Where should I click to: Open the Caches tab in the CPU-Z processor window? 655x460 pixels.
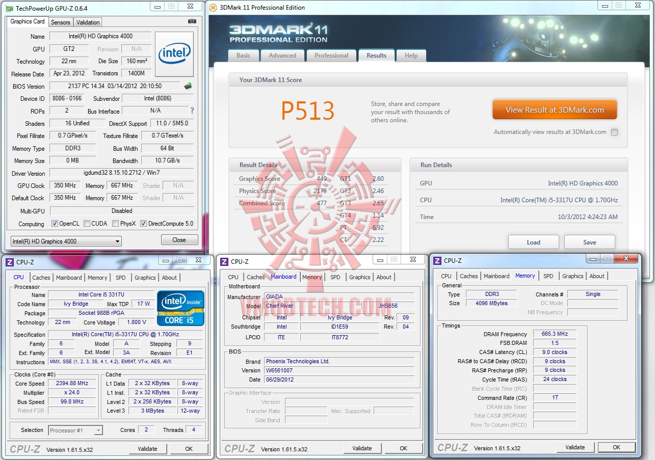pyautogui.click(x=41, y=278)
